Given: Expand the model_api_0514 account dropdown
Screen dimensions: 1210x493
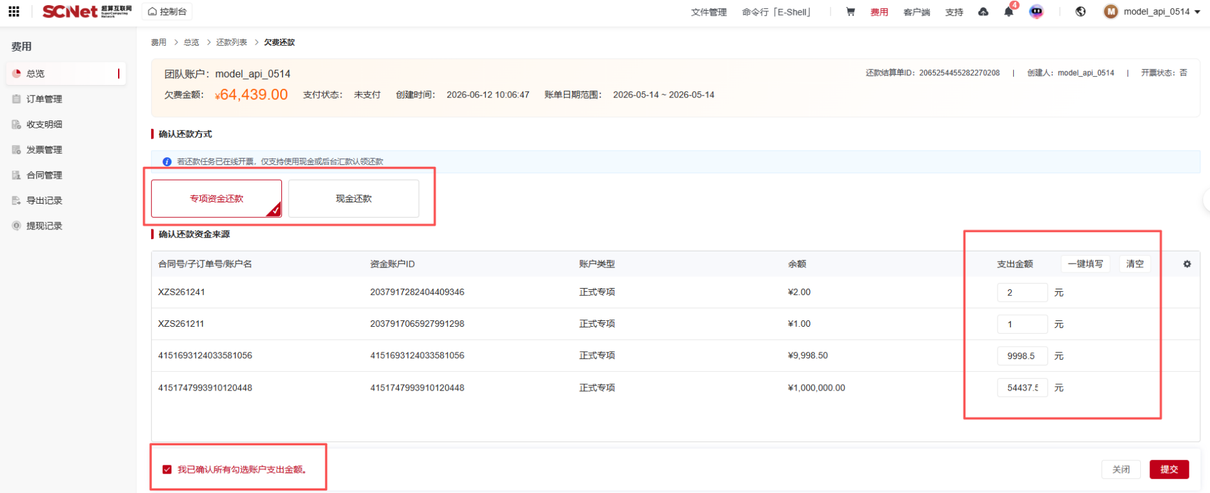Looking at the screenshot, I should point(1162,12).
